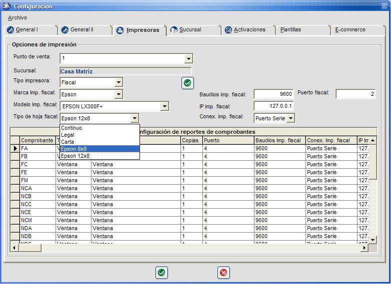Go to the Activaciones tab
This screenshot has height=284, width=391.
point(249,30)
